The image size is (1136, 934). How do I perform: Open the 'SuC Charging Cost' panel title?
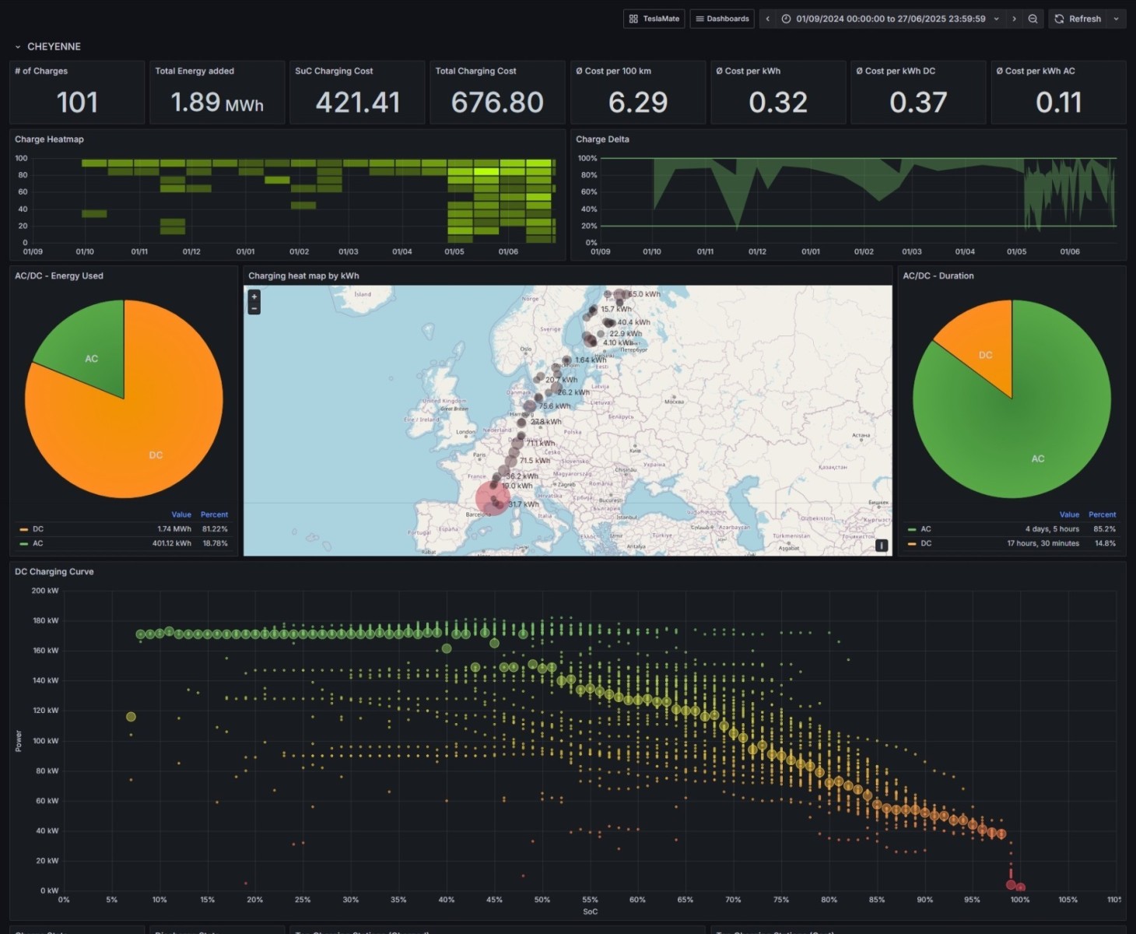pos(334,71)
